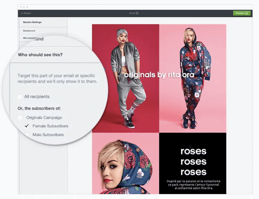Uncheck the Female Subscribers checkbox
259x199 pixels.
click(27, 126)
